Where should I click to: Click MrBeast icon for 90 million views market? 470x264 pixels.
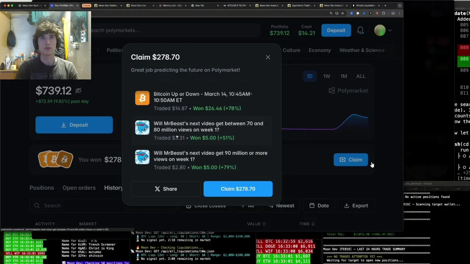[142, 157]
